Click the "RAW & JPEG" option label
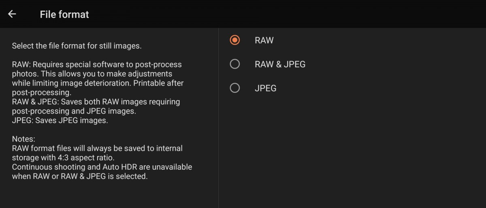The image size is (486, 208). 280,64
